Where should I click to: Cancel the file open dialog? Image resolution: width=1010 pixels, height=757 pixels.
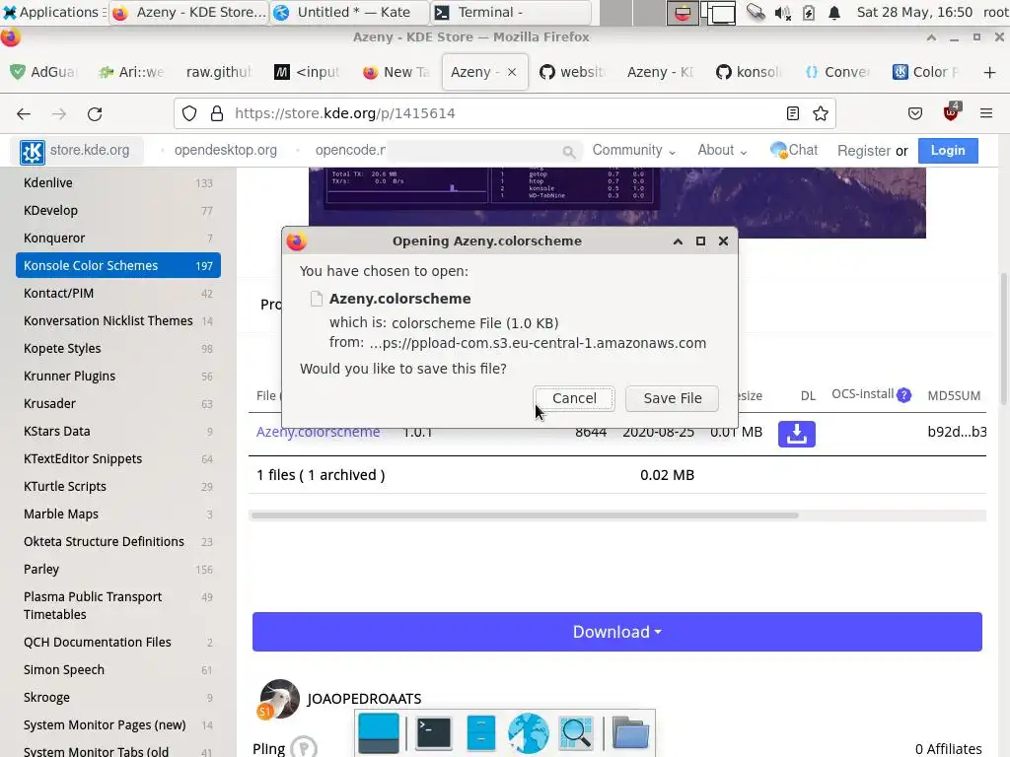click(574, 398)
